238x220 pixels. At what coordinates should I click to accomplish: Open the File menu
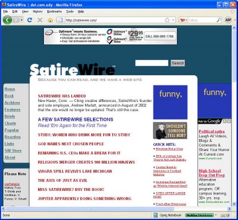tap(5, 11)
